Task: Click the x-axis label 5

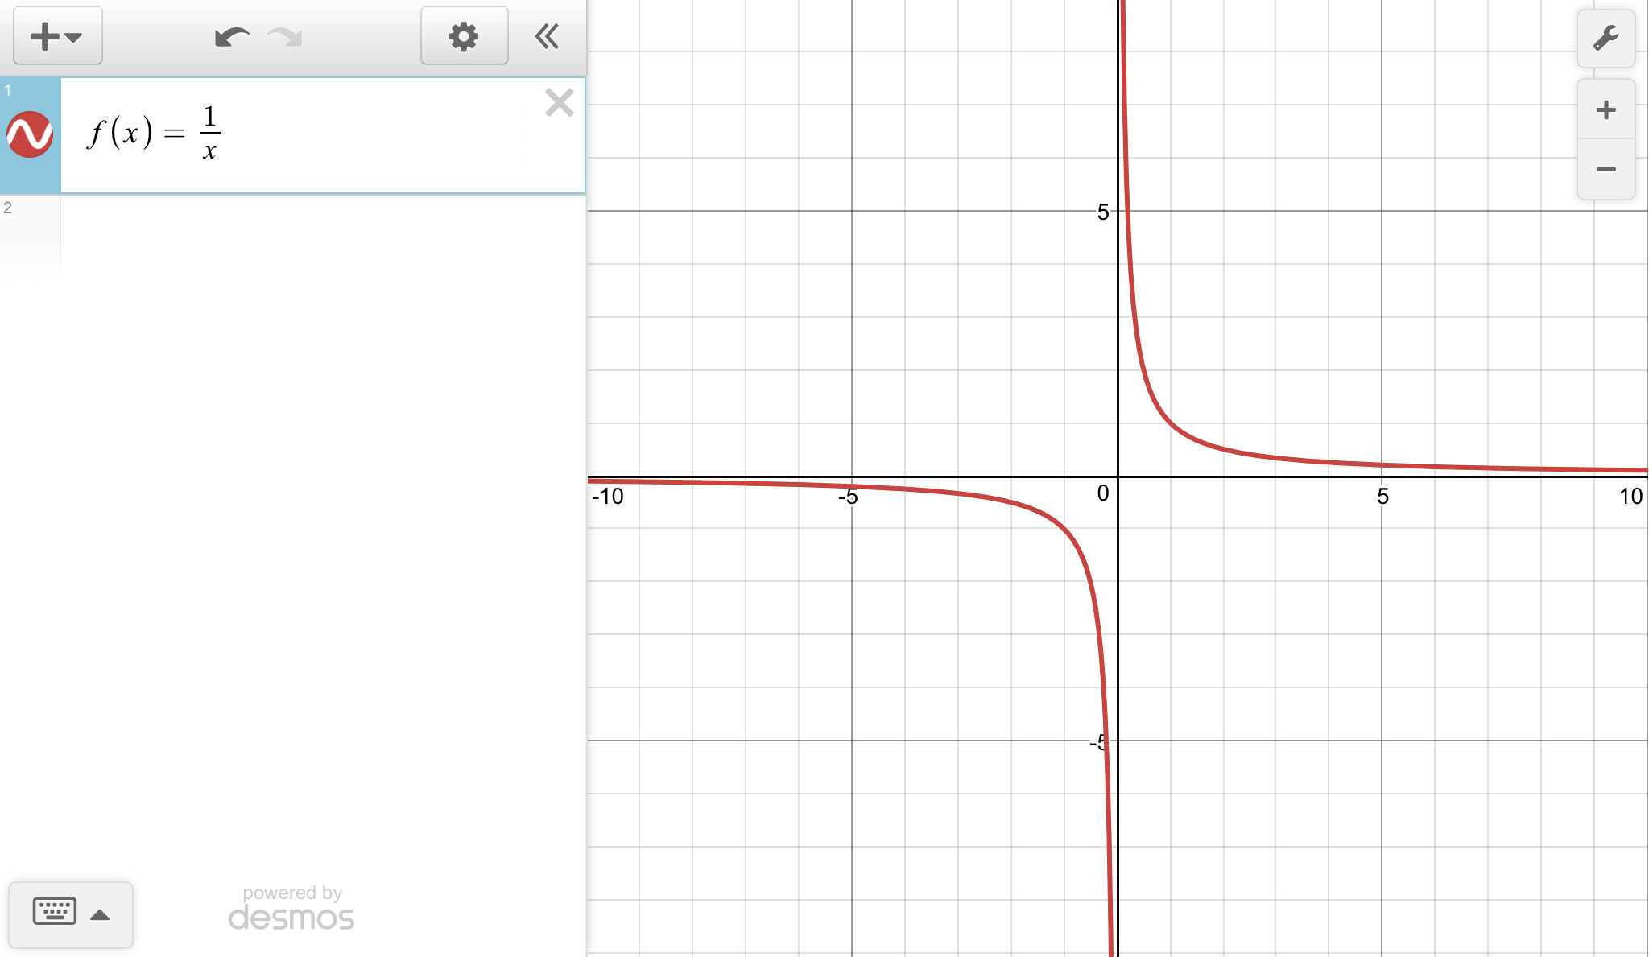Action: 1382,496
